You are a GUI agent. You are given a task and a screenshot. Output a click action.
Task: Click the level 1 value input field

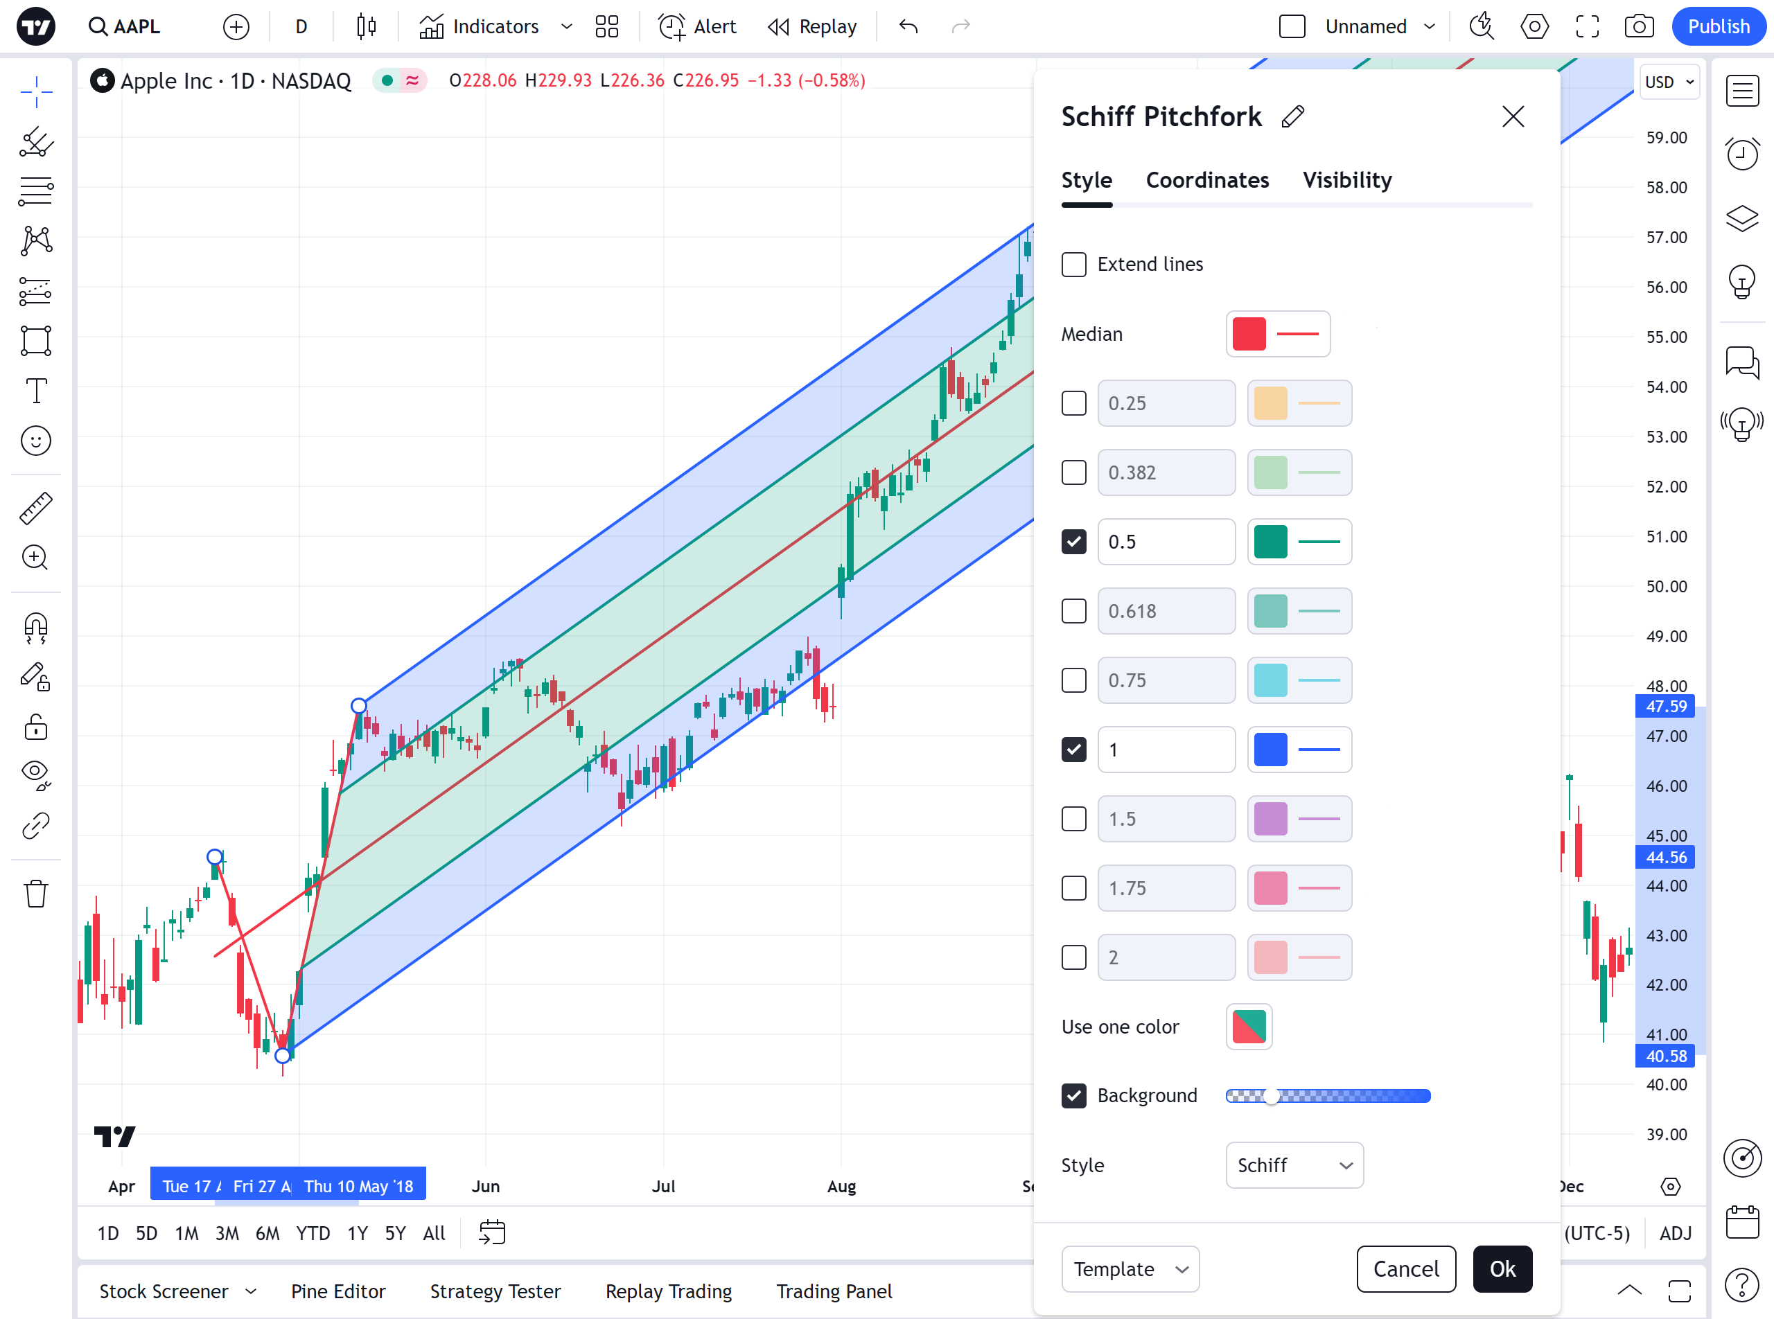point(1166,750)
